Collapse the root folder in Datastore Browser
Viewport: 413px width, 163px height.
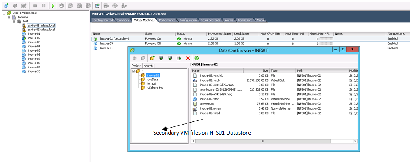point(134,71)
